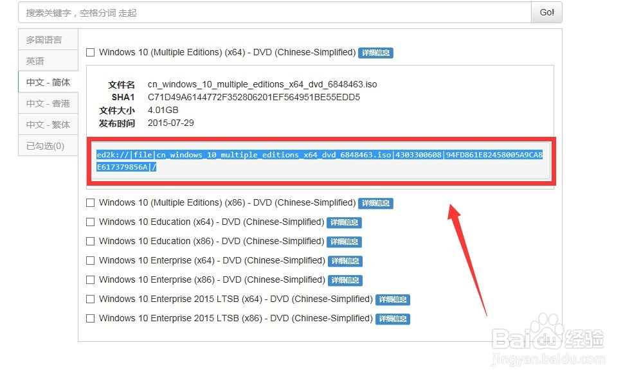Expand 详细信息 for Education x86

pos(344,242)
